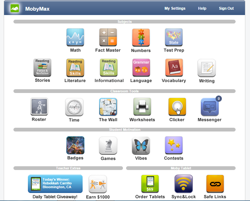This screenshot has height=201, width=250.
Task: Launch the Numbers puzzle icon
Action: point(141,37)
